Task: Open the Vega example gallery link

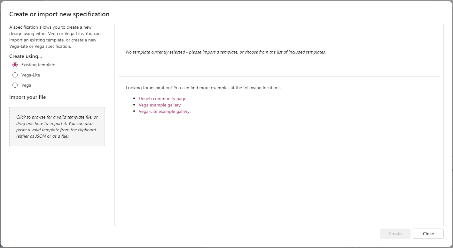Action: 160,105
